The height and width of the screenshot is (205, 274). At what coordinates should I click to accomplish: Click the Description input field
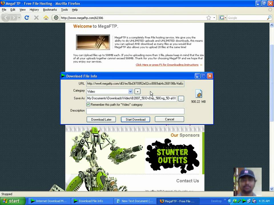[x=135, y=111]
